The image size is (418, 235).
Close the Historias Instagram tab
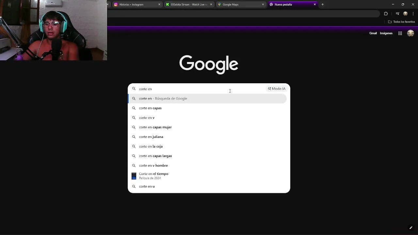point(159,5)
